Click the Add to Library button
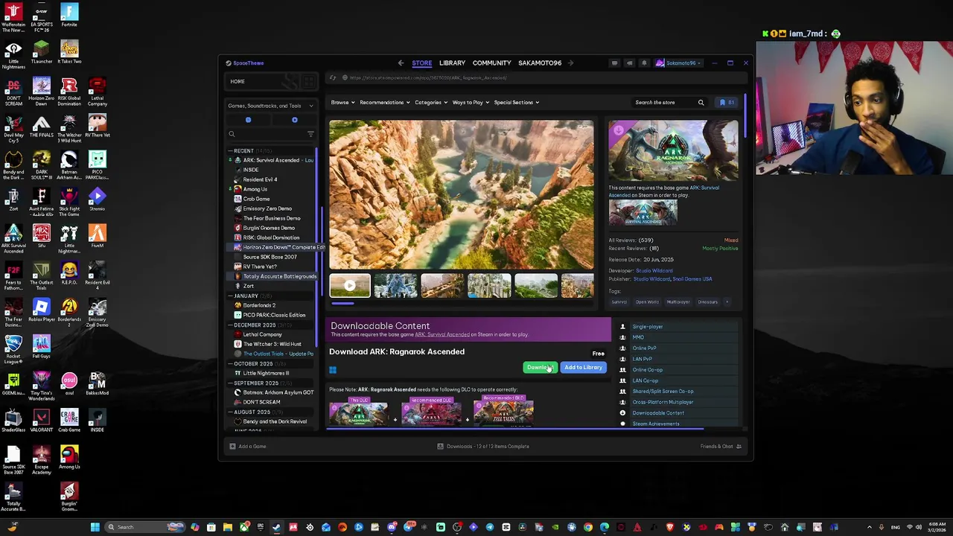The height and width of the screenshot is (536, 953). (x=583, y=368)
